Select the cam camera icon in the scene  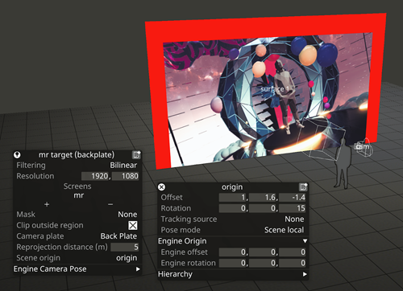363,146
